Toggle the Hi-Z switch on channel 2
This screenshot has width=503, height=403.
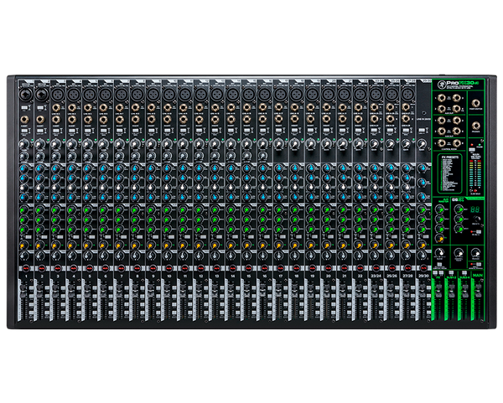point(40,109)
